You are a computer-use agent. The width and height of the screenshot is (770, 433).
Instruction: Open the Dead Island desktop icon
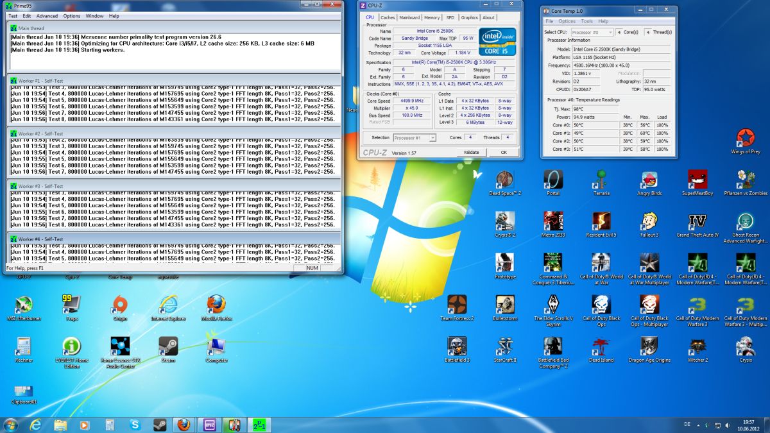(601, 350)
